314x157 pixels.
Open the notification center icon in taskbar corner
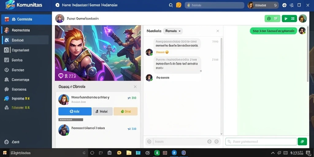pyautogui.click(x=308, y=153)
